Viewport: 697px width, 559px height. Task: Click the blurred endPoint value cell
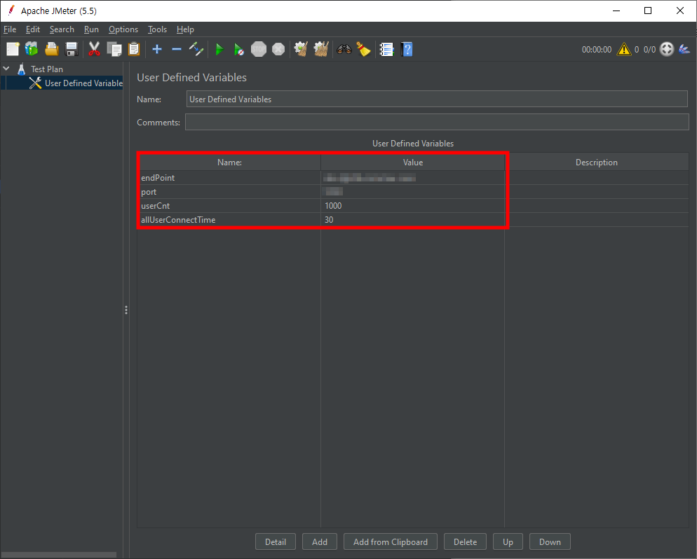point(413,178)
